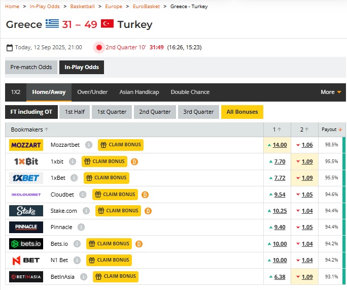This screenshot has height=290, width=347.
Task: Click the Mozzart logo
Action: [26, 145]
